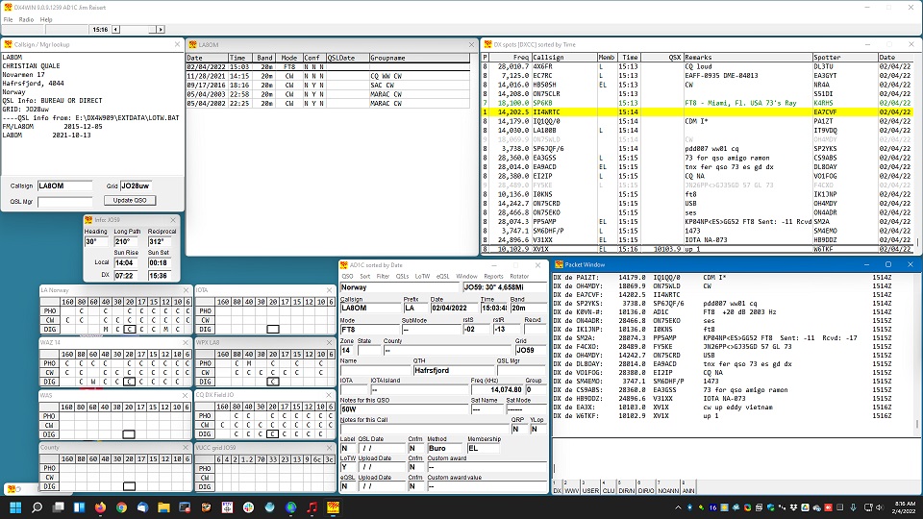This screenshot has width=923, height=519.
Task: Click the taskbar search magnifier icon
Action: [37, 507]
